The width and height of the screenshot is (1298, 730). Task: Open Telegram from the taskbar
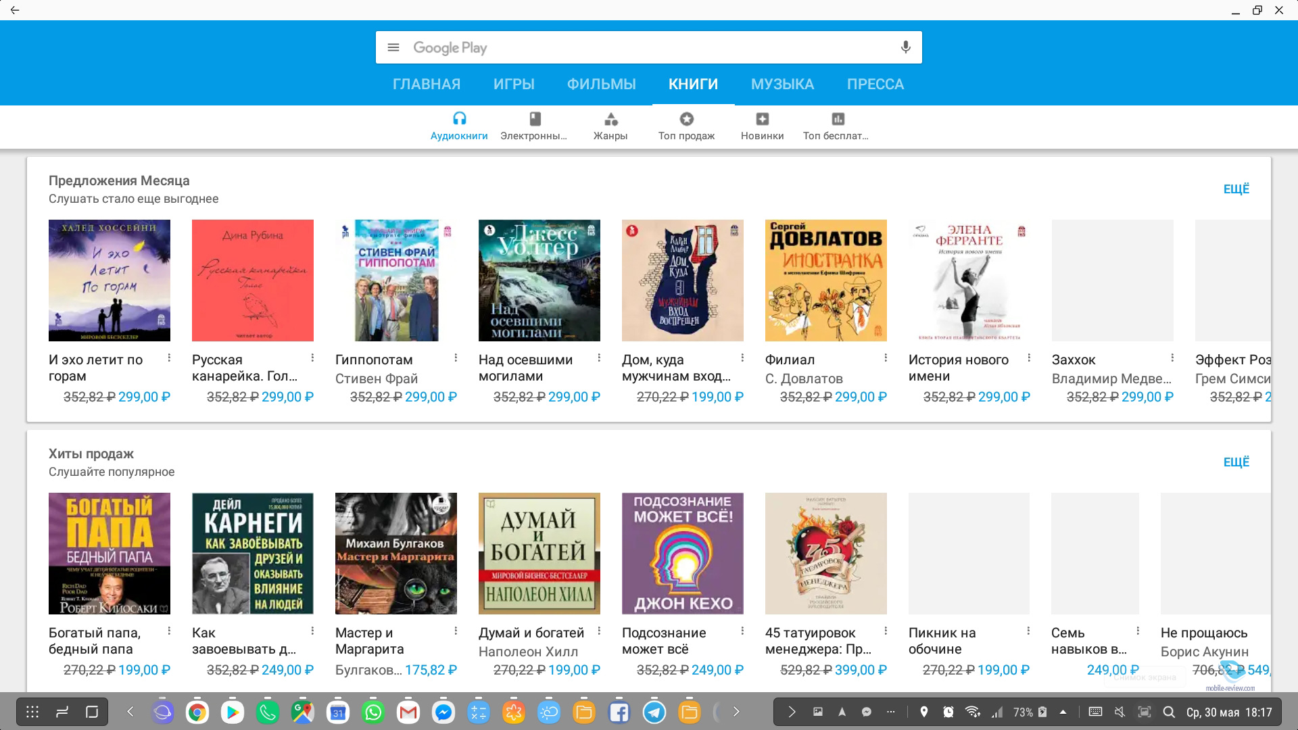coord(654,712)
